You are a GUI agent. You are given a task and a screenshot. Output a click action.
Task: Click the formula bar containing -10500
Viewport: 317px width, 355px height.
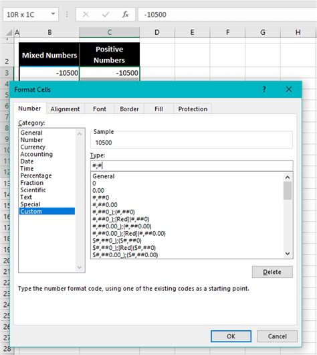(227, 15)
